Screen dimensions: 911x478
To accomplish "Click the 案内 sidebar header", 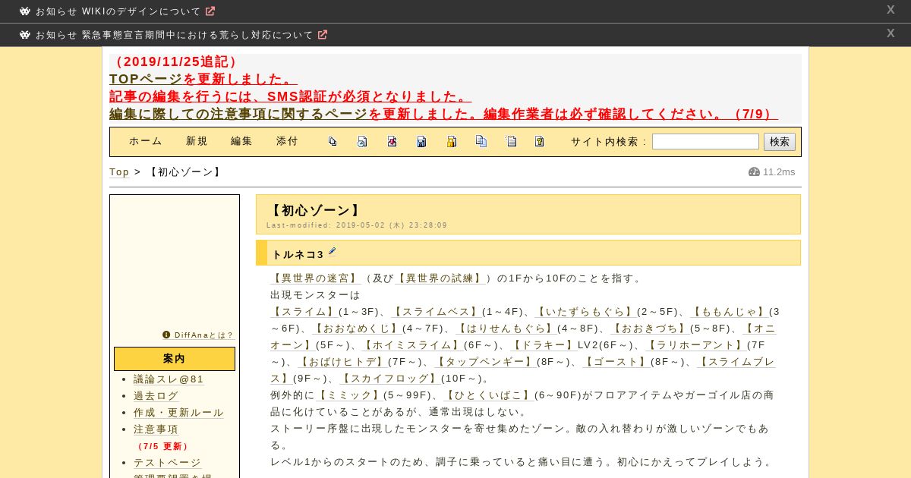I will pyautogui.click(x=175, y=359).
